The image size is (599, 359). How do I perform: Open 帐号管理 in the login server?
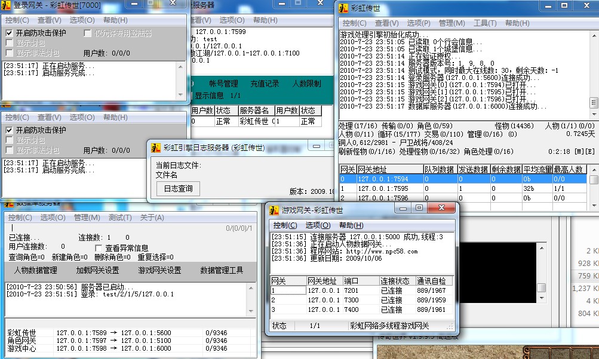click(223, 83)
